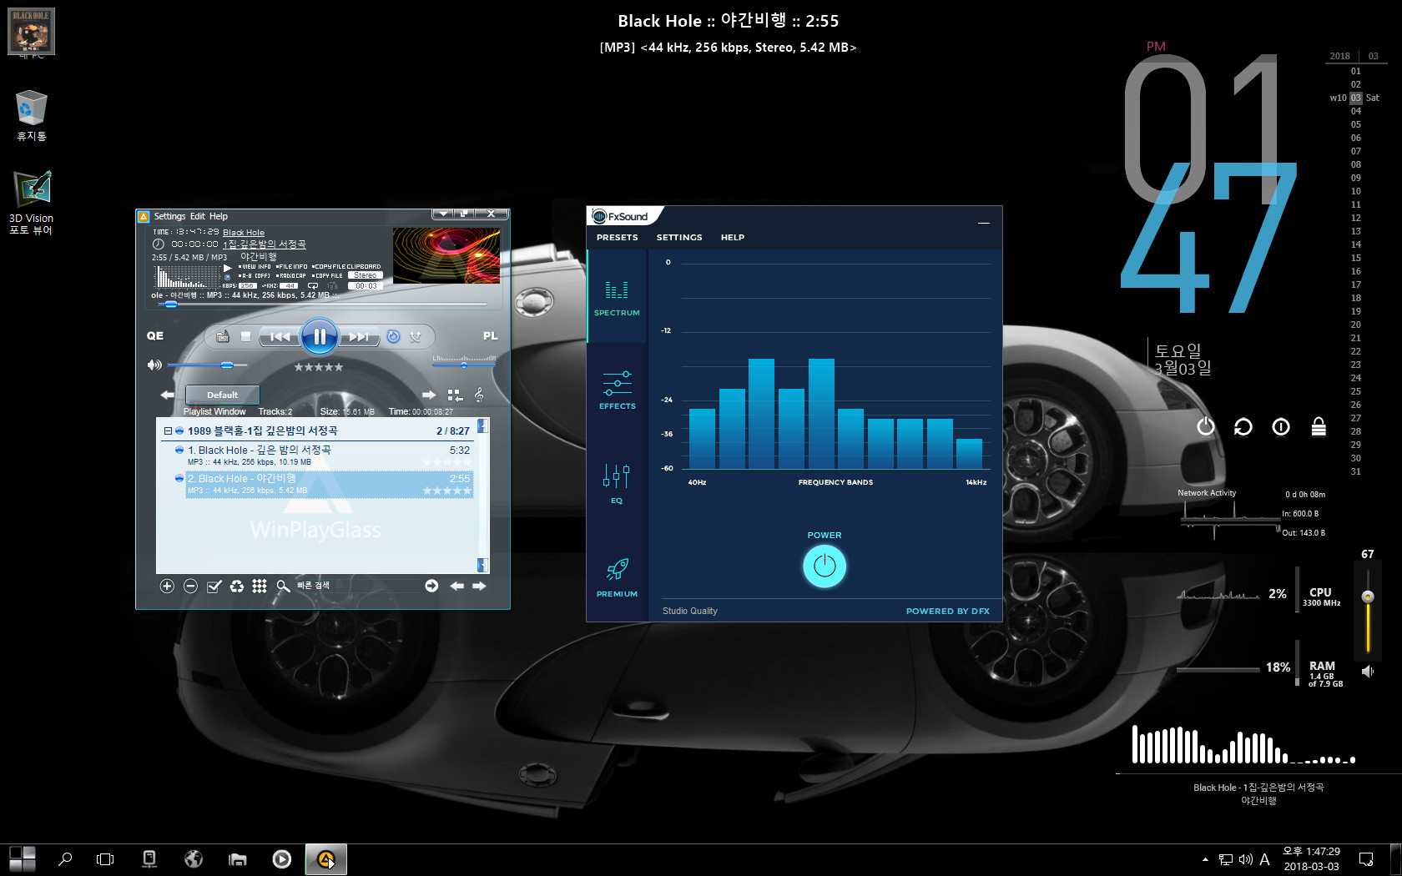Stop playback with the square stop button
This screenshot has height=876, width=1402.
245,336
